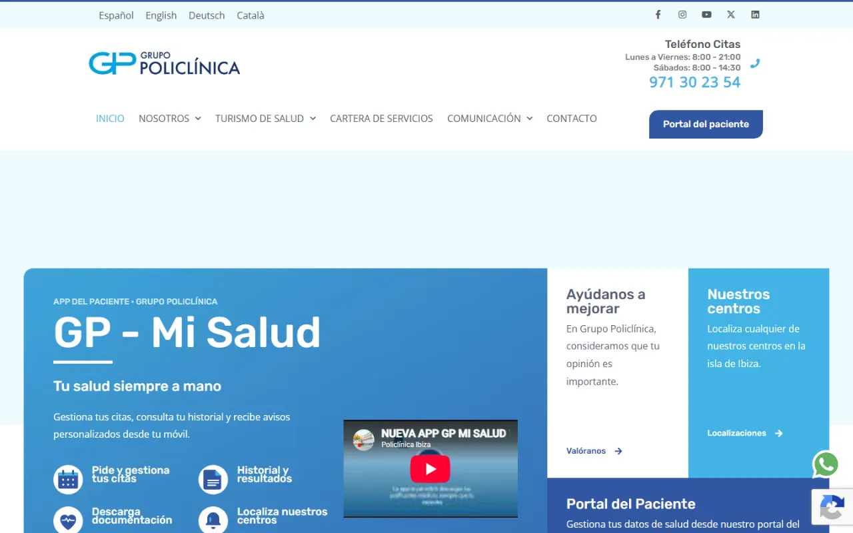Expand the Comunicación menu chevron
This screenshot has height=533, width=853.
[529, 119]
